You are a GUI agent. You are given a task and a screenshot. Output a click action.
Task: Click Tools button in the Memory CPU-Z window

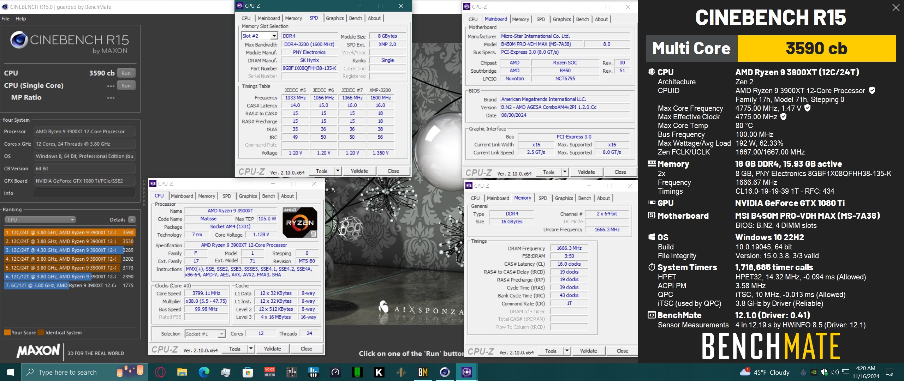coord(551,351)
